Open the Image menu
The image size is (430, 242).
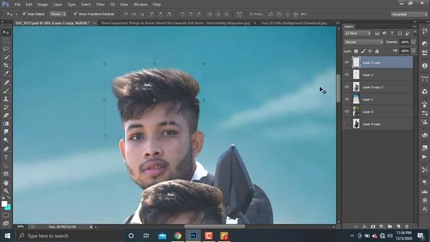pos(42,5)
